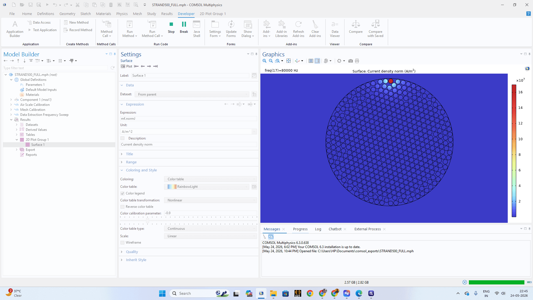Image resolution: width=533 pixels, height=300 pixels.
Task: Click Refresh Add-ins
Action: 298,29
